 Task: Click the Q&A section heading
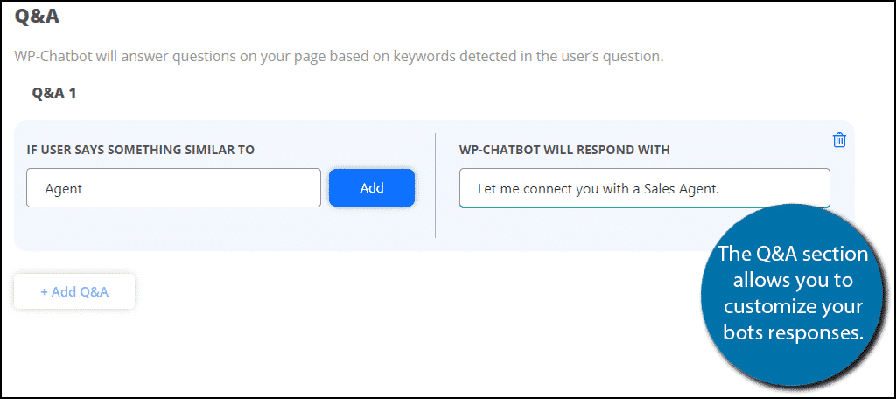click(x=37, y=16)
